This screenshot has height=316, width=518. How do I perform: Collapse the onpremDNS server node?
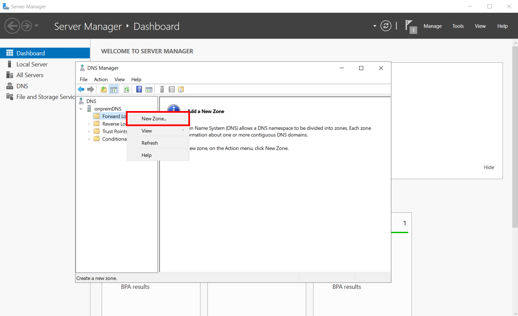coord(81,109)
